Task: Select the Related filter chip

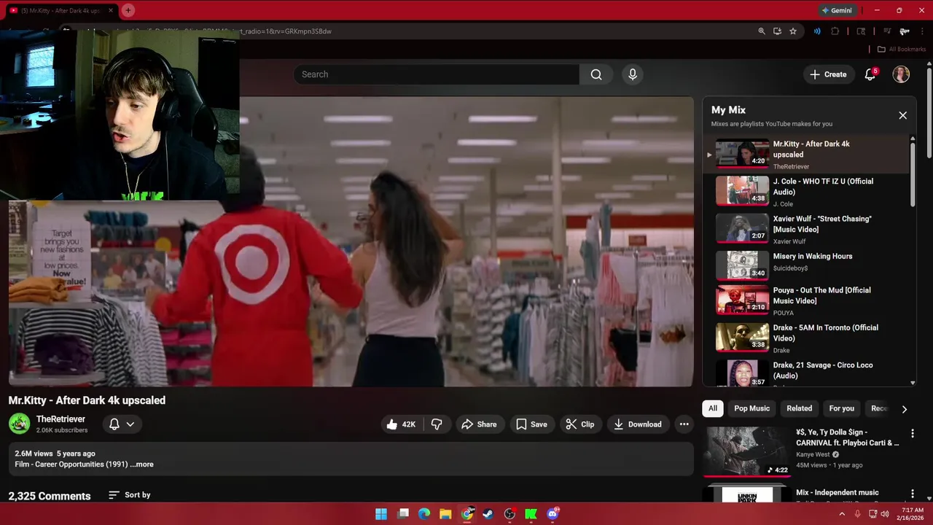Action: [x=799, y=408]
